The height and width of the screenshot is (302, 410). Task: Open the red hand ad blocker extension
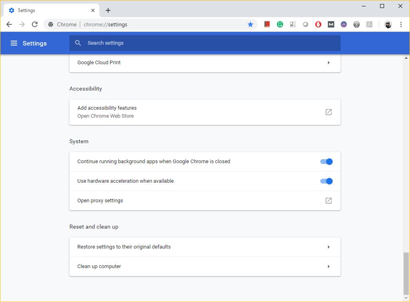pyautogui.click(x=318, y=24)
